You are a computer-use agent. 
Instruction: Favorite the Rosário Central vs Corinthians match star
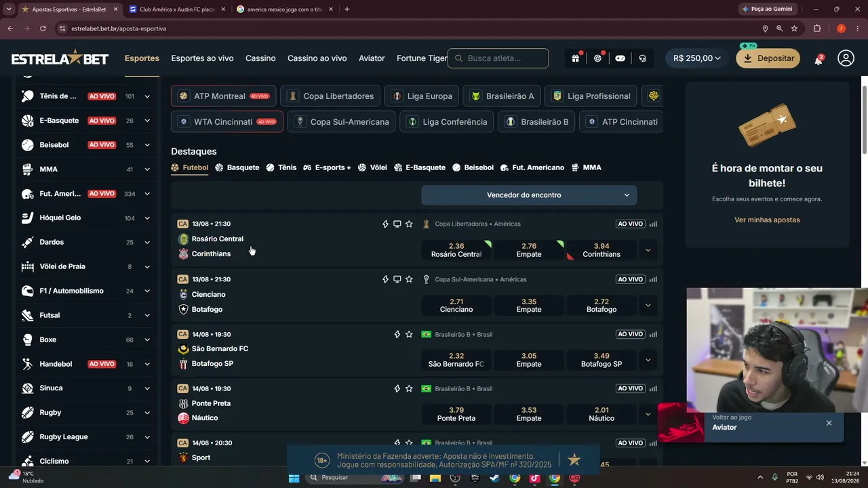[x=409, y=224]
